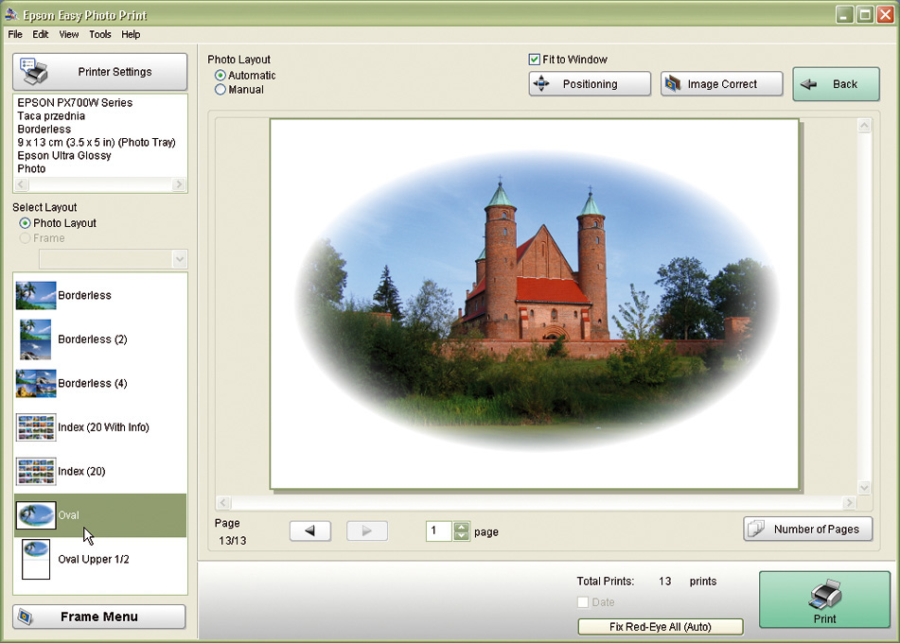Select Manual photo layout
The width and height of the screenshot is (900, 643).
coord(221,90)
